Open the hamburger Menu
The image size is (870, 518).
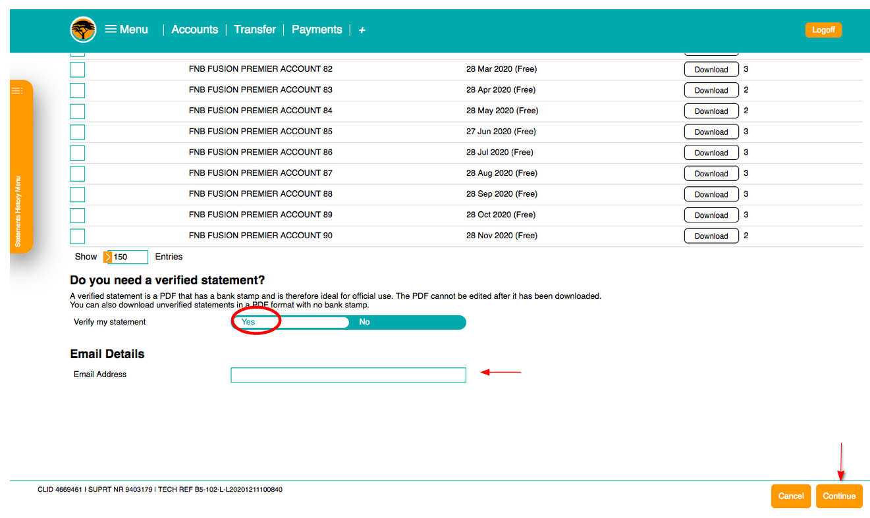tap(126, 30)
